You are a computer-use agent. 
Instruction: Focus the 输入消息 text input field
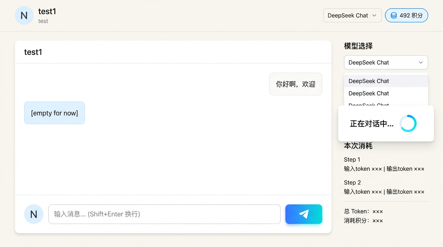tap(164, 214)
